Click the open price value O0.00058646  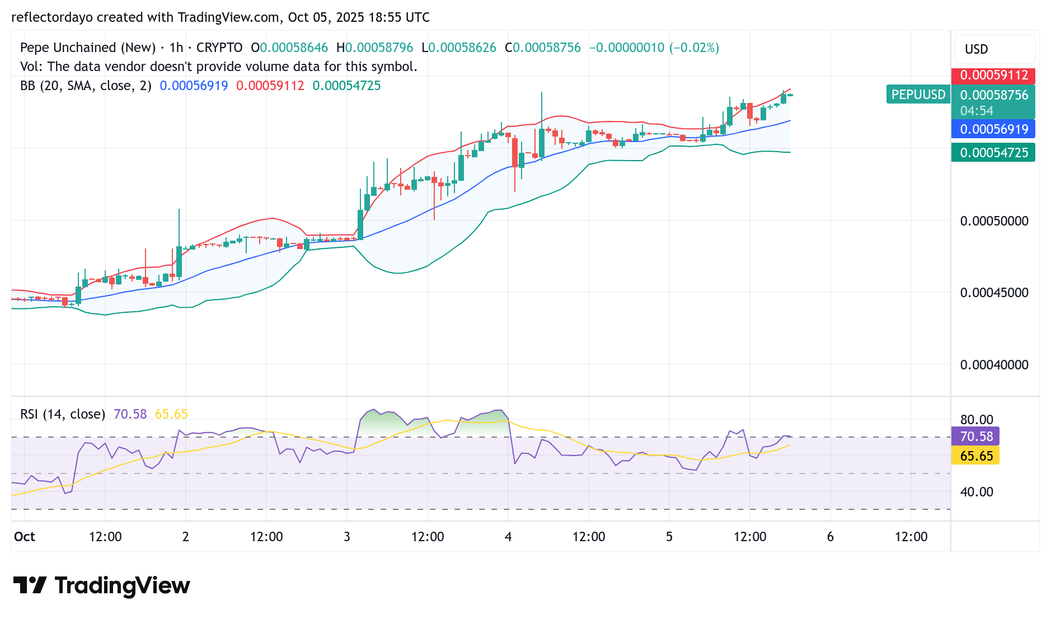pyautogui.click(x=289, y=48)
